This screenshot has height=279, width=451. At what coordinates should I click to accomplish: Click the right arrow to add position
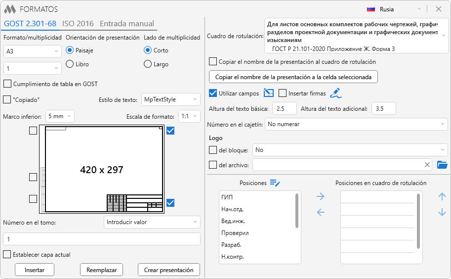click(x=321, y=197)
